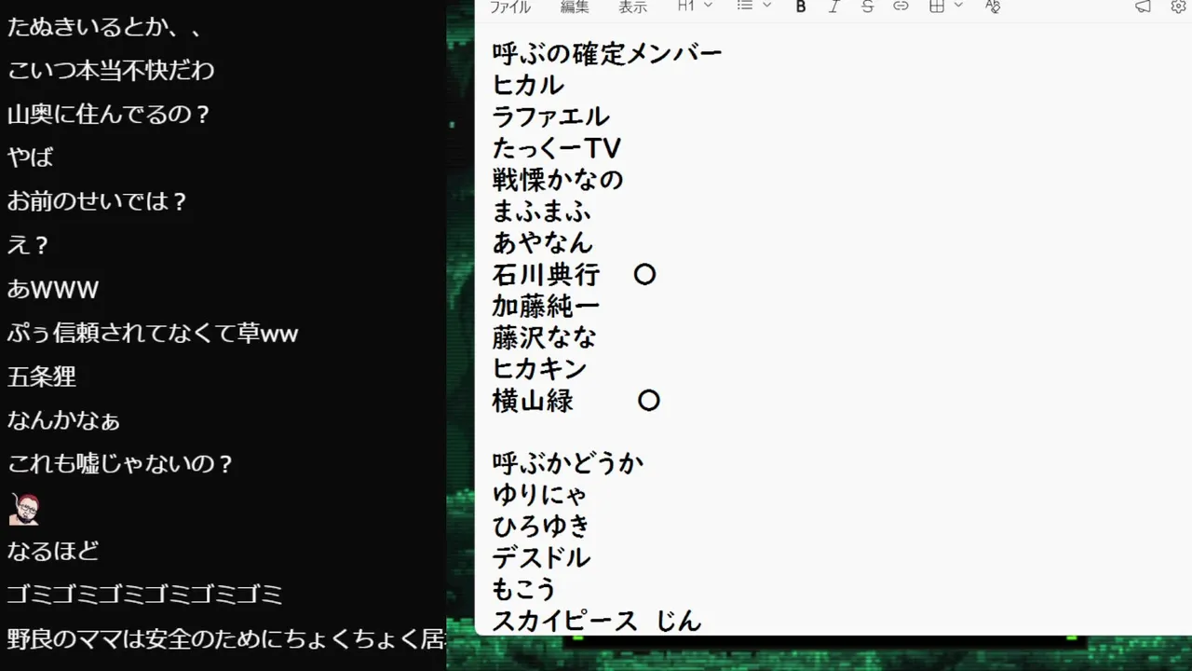Toggle italic formatting

pos(833,7)
